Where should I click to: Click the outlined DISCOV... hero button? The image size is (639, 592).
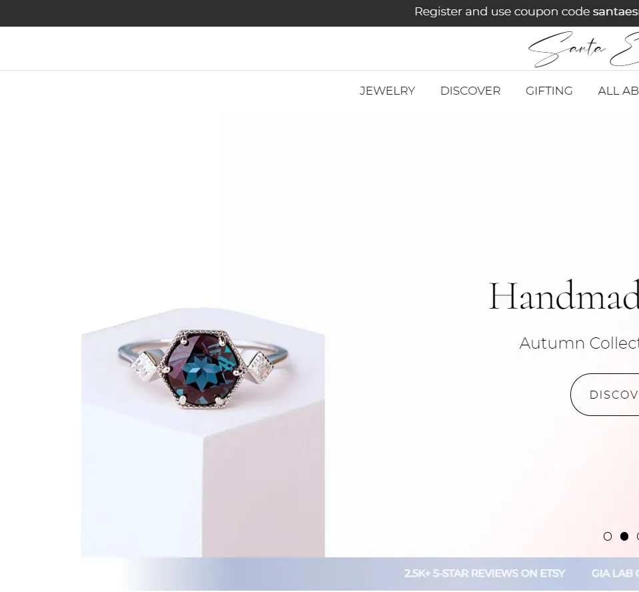point(605,395)
